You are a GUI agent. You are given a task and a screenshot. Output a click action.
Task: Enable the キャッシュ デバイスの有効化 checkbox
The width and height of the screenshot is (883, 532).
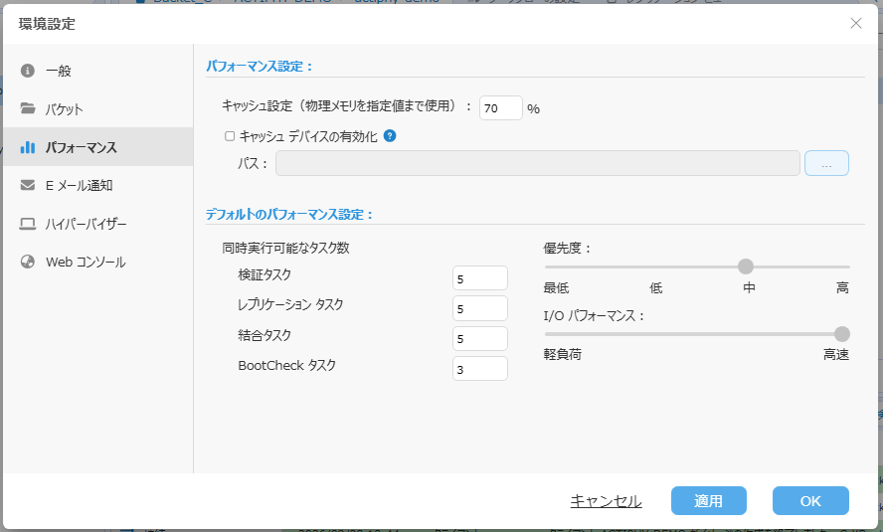tap(230, 136)
